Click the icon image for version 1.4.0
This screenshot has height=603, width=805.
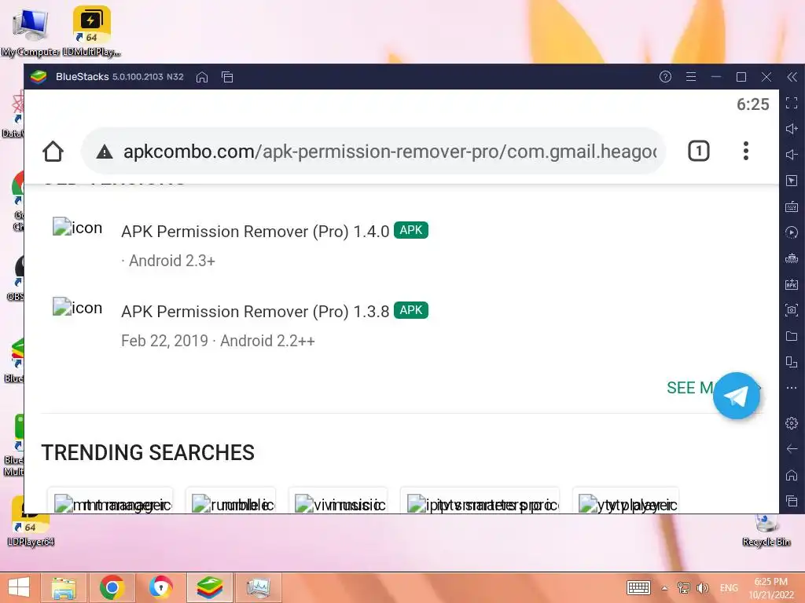coord(78,227)
